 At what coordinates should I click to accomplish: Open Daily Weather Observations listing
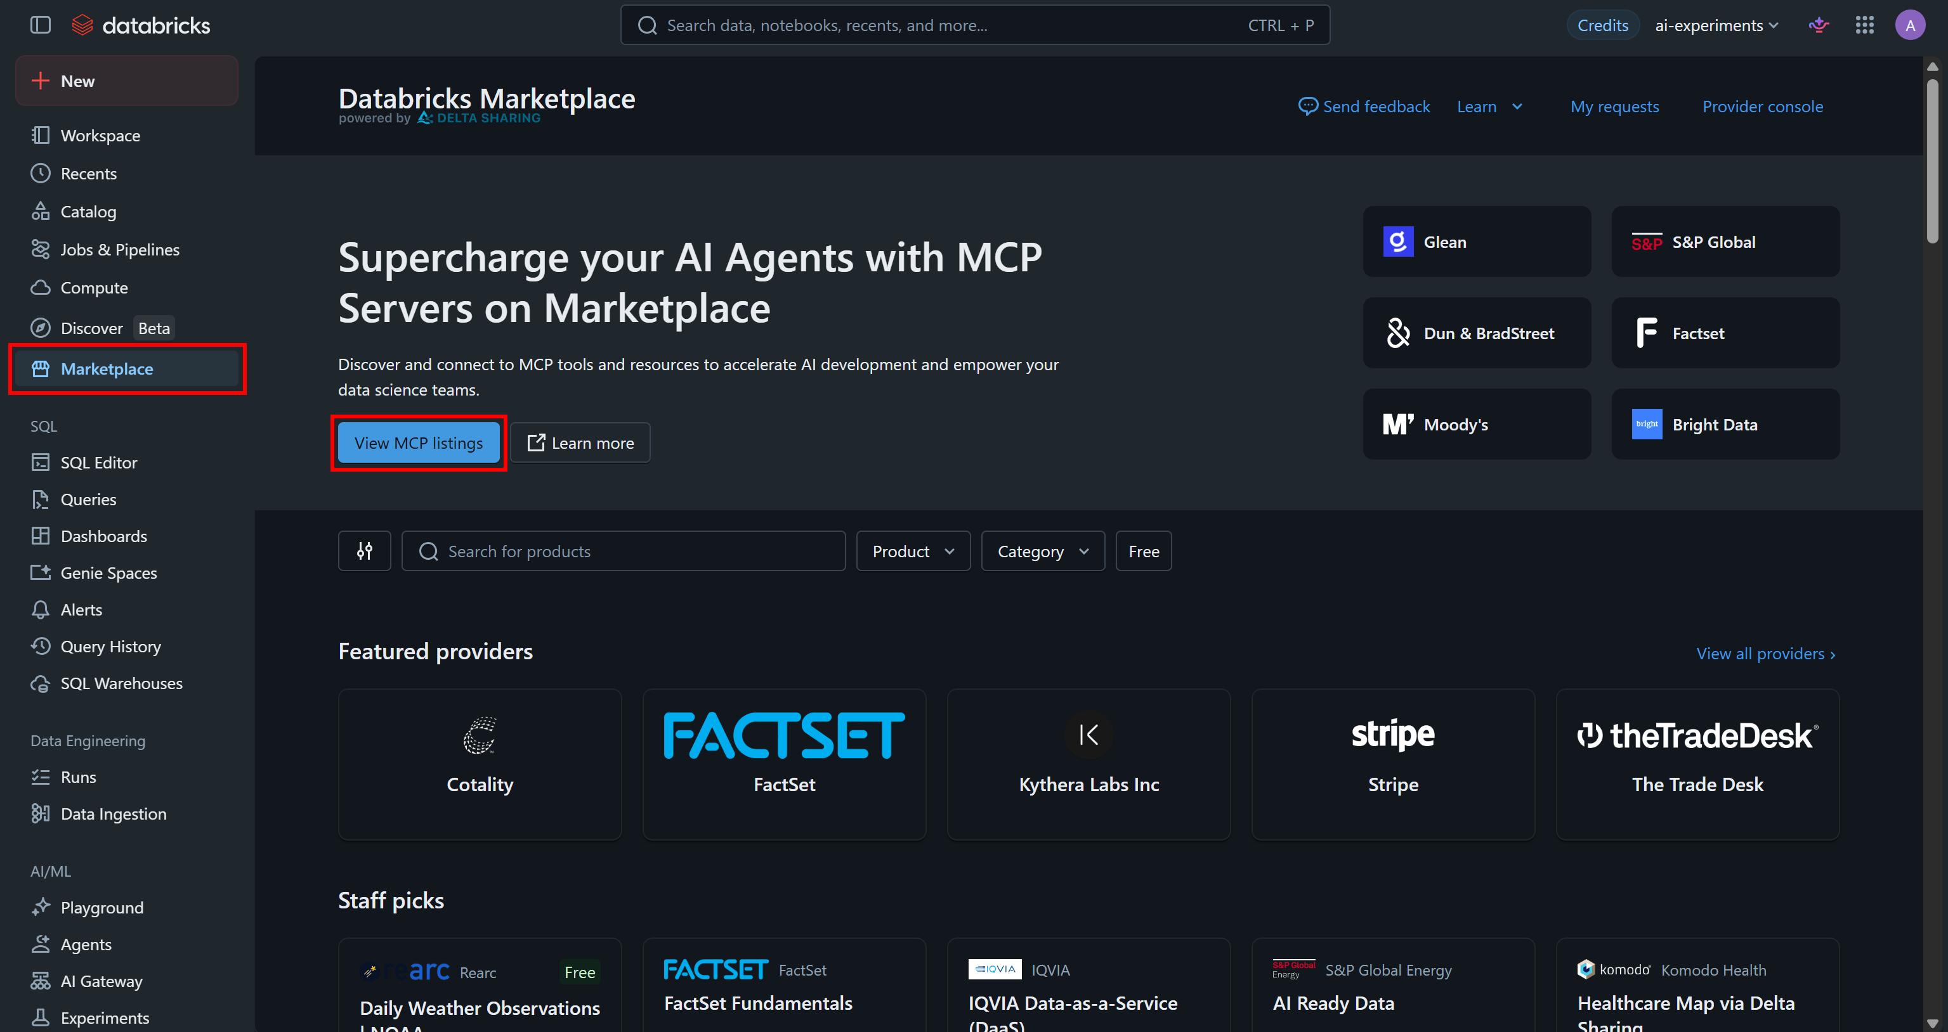(x=480, y=985)
